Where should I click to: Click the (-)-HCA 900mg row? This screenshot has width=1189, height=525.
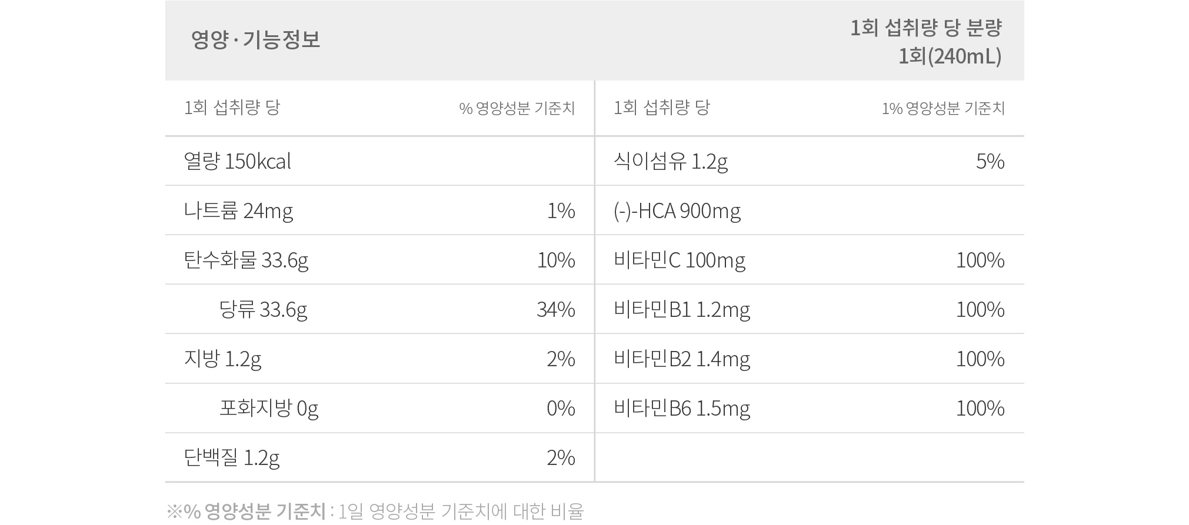(810, 210)
